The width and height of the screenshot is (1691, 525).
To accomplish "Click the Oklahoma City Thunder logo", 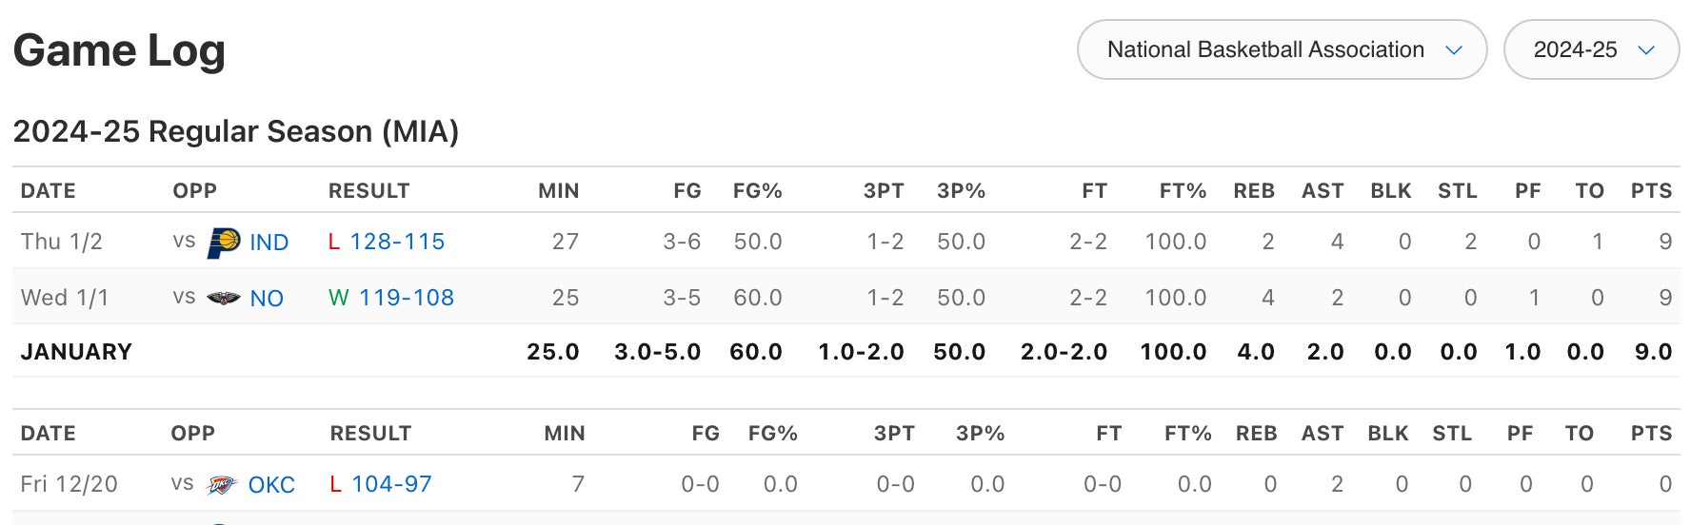I will tap(221, 485).
